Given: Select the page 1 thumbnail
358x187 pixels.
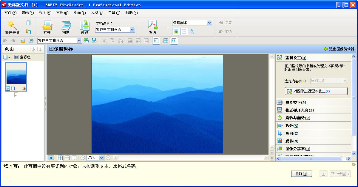Looking at the screenshot, I should (16, 76).
